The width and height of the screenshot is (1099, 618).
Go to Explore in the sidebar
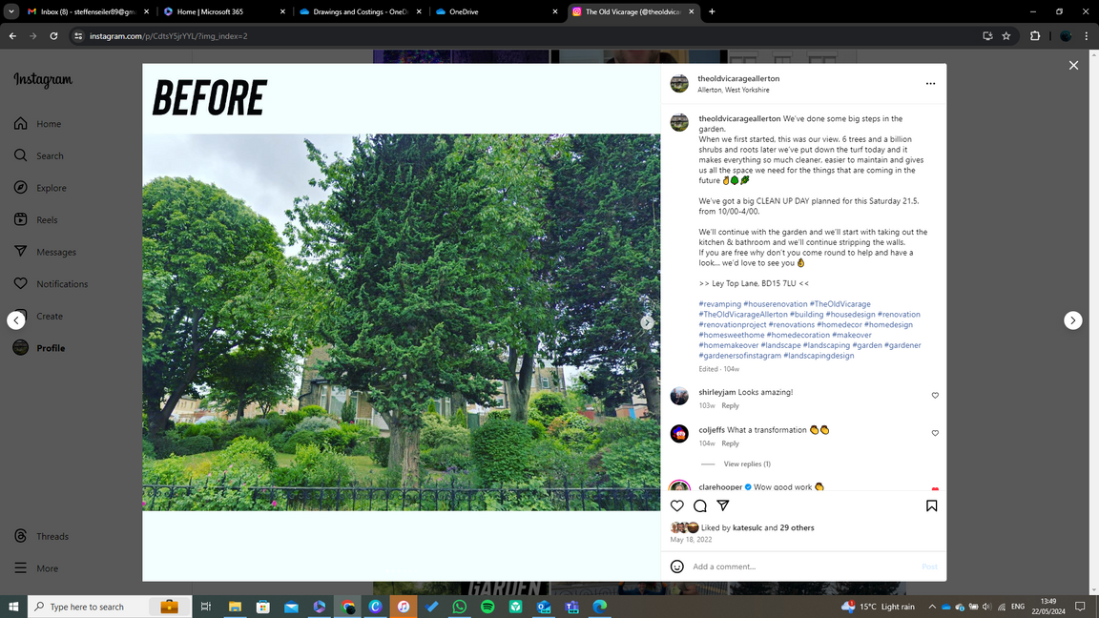coord(40,188)
